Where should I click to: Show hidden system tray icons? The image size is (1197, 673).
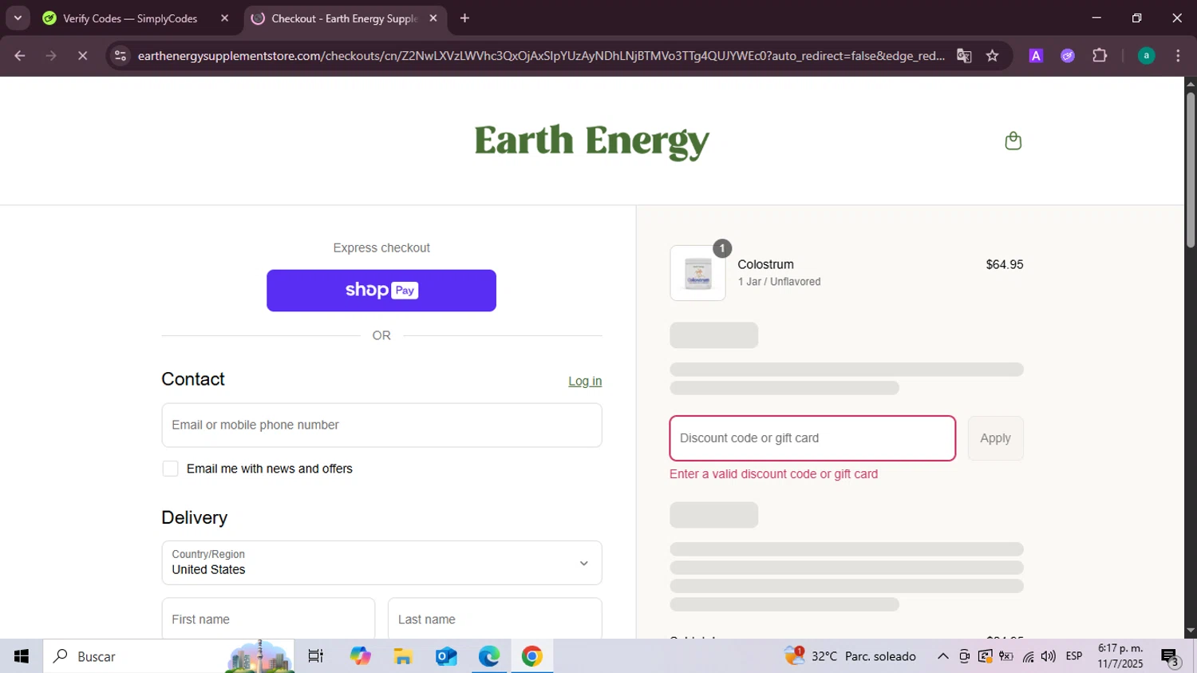942,656
